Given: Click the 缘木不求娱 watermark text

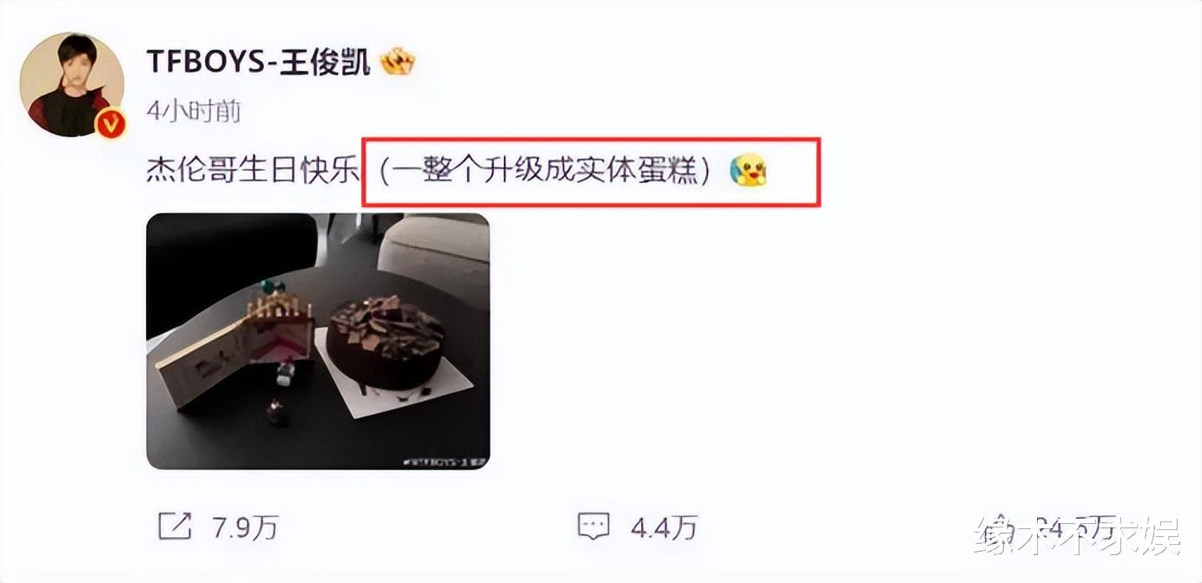Looking at the screenshot, I should coord(1079,537).
